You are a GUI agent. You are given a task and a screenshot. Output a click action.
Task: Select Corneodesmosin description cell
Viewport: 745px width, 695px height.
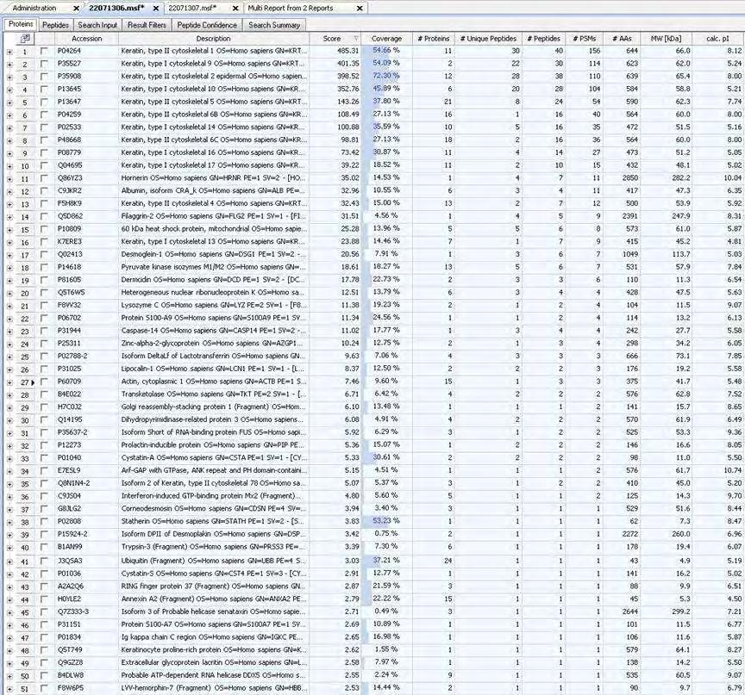click(x=213, y=509)
